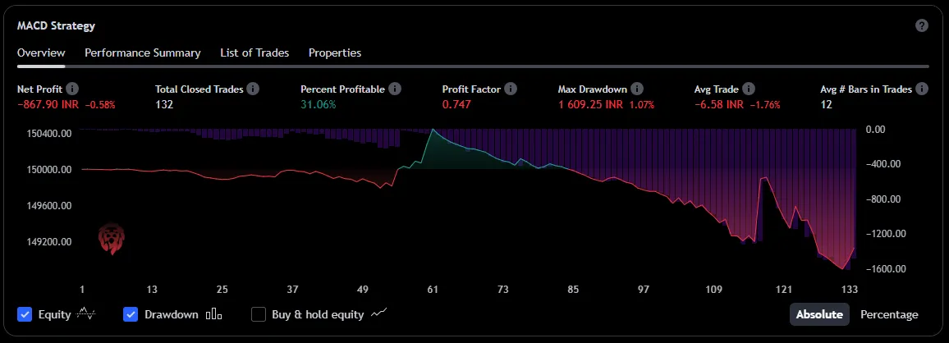Open the List of Trades tab
This screenshot has width=949, height=343.
[254, 53]
